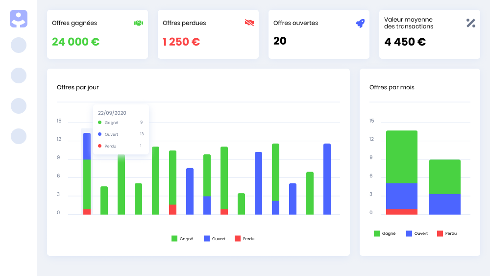Click the rocket icon on Offres ouvertes
This screenshot has height=276, width=490.
point(360,23)
